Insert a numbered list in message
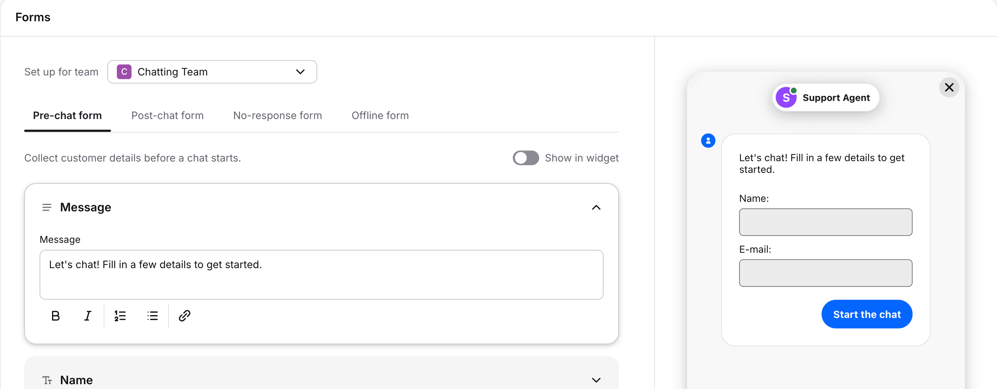 120,316
